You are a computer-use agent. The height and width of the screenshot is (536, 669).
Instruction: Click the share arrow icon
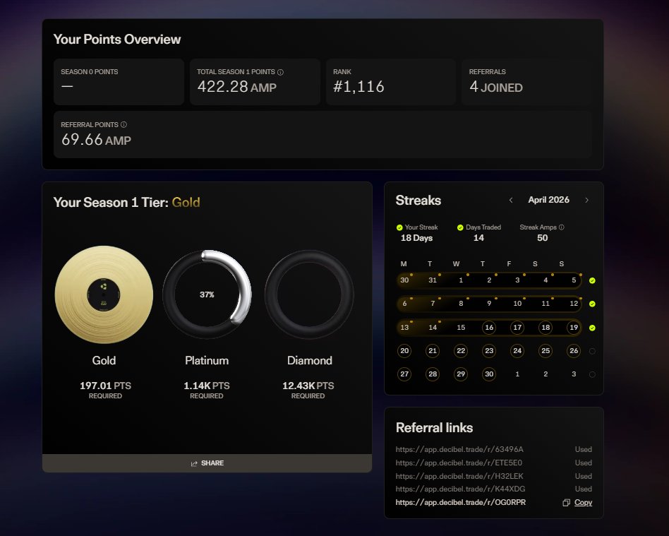pyautogui.click(x=194, y=463)
